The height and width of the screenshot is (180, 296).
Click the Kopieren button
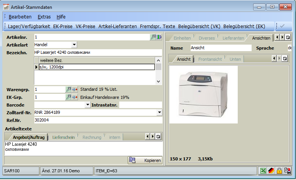click(145, 160)
